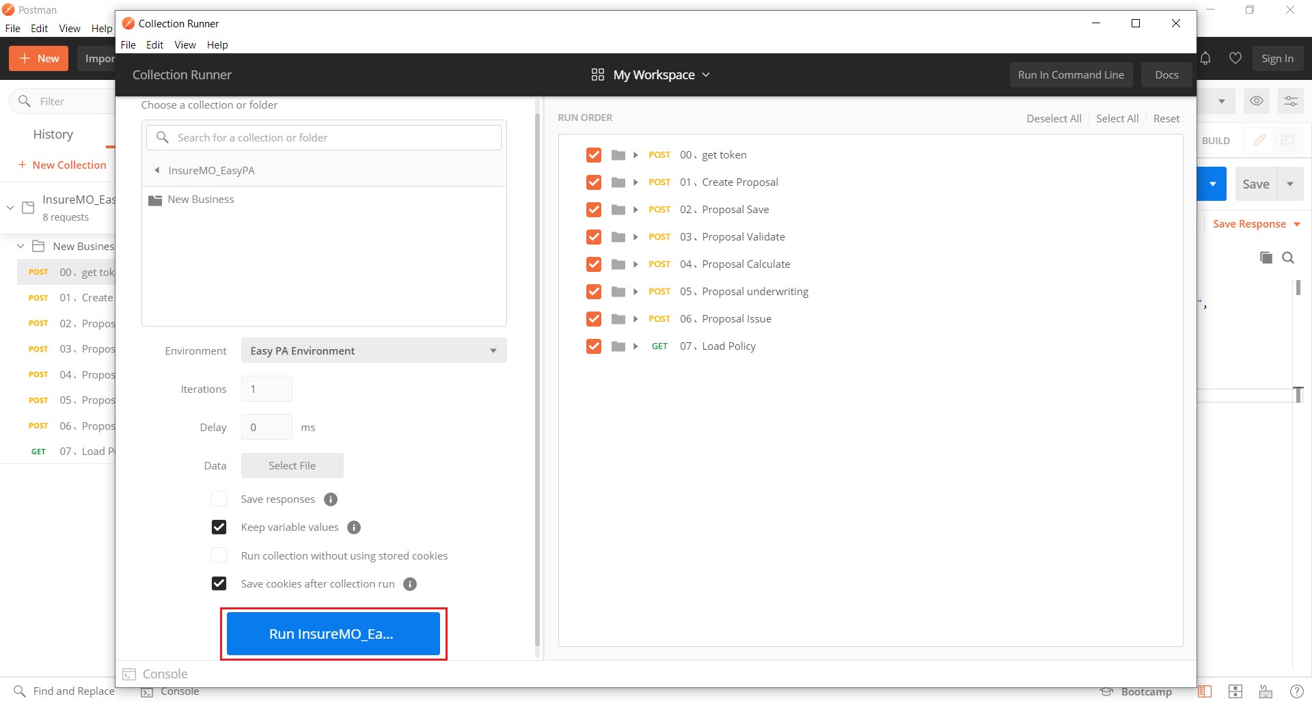1312x703 pixels.
Task: Click the Collection Runner console icon
Action: point(129,674)
